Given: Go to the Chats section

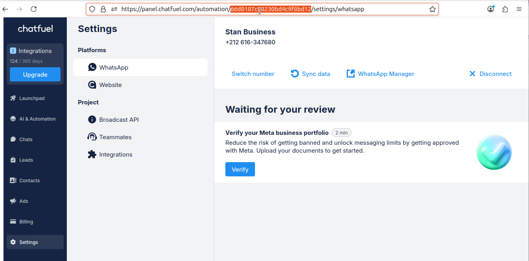Looking at the screenshot, I should (x=26, y=140).
